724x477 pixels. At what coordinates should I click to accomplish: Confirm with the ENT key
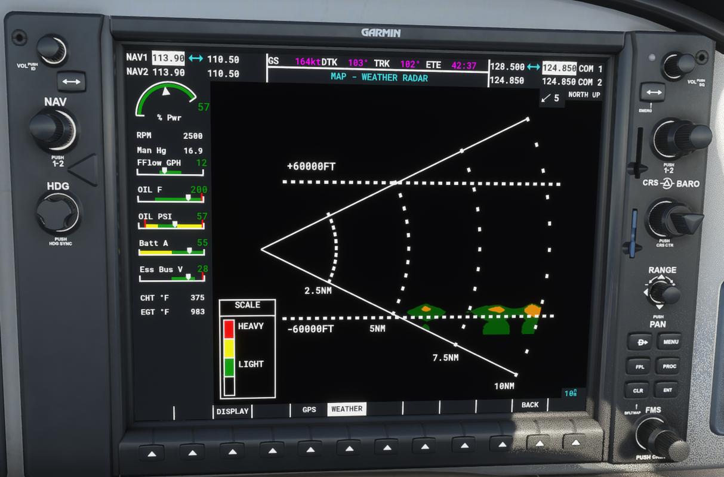pyautogui.click(x=667, y=391)
